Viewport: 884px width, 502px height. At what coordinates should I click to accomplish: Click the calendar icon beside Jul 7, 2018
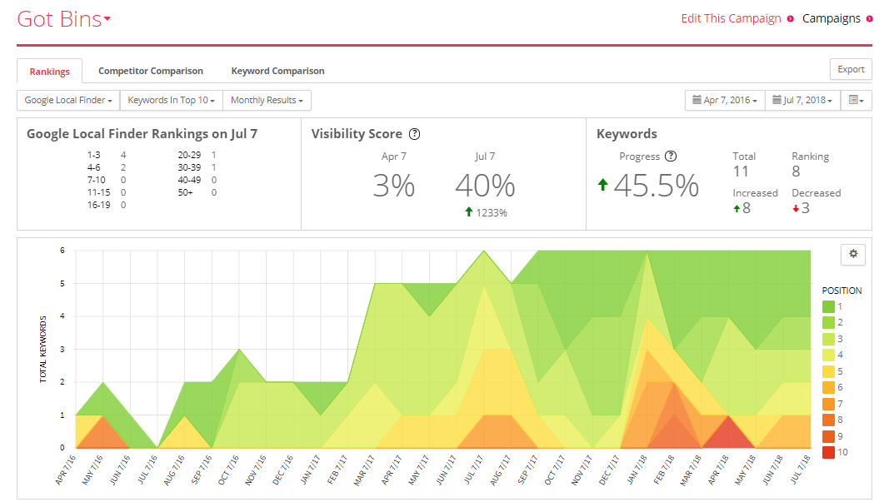[x=777, y=100]
